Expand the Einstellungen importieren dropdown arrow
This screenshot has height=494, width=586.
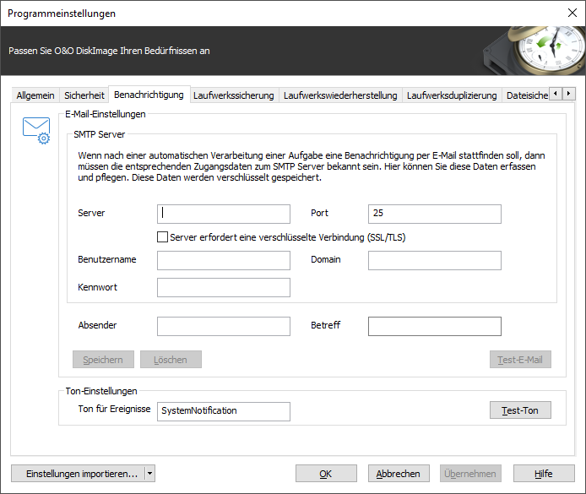[x=149, y=474]
